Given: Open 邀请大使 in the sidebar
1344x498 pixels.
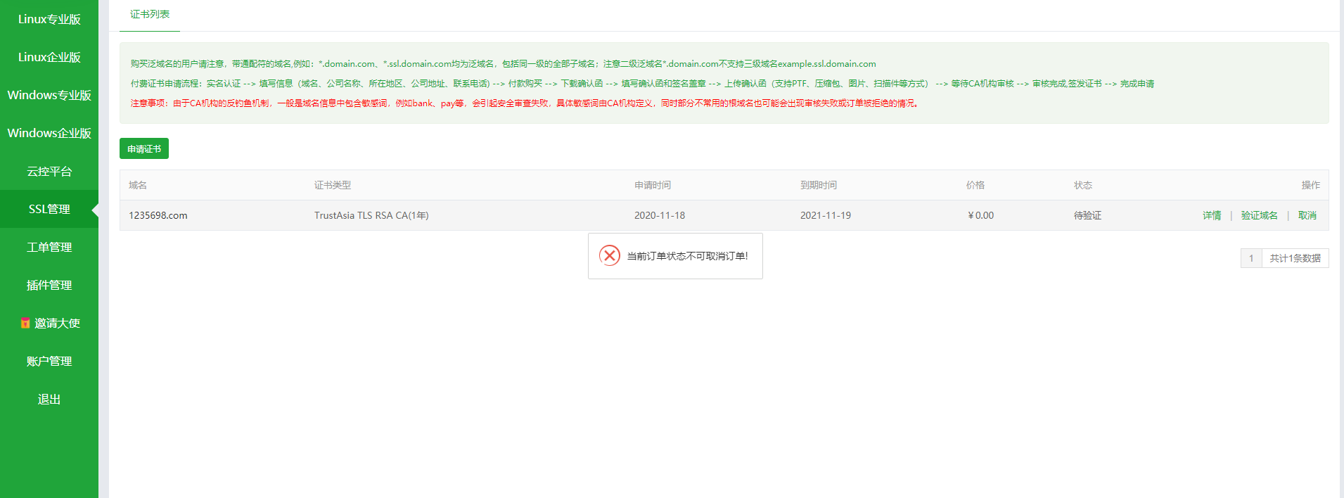Looking at the screenshot, I should click(x=49, y=323).
